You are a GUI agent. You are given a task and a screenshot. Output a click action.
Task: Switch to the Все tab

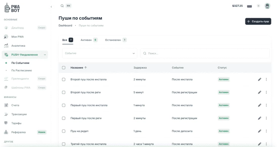(68, 40)
